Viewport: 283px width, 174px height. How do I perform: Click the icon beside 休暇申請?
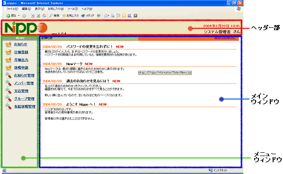(x=8, y=68)
